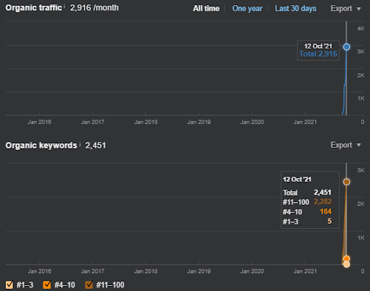
Task: Click the Export arrow in the keywords section
Action: pos(358,145)
